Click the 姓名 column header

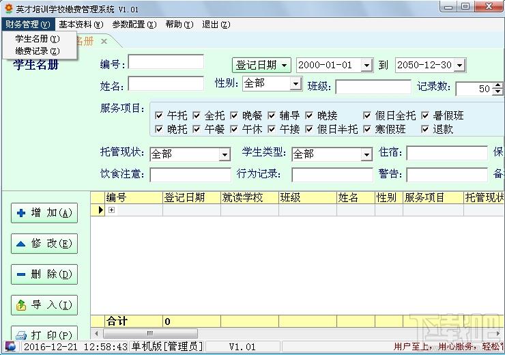point(356,197)
